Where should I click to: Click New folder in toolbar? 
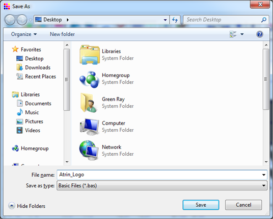(x=62, y=34)
